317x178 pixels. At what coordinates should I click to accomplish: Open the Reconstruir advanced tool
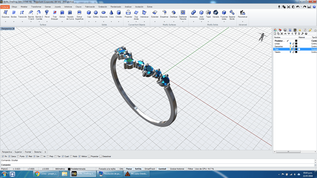pyautogui.click(x=243, y=14)
